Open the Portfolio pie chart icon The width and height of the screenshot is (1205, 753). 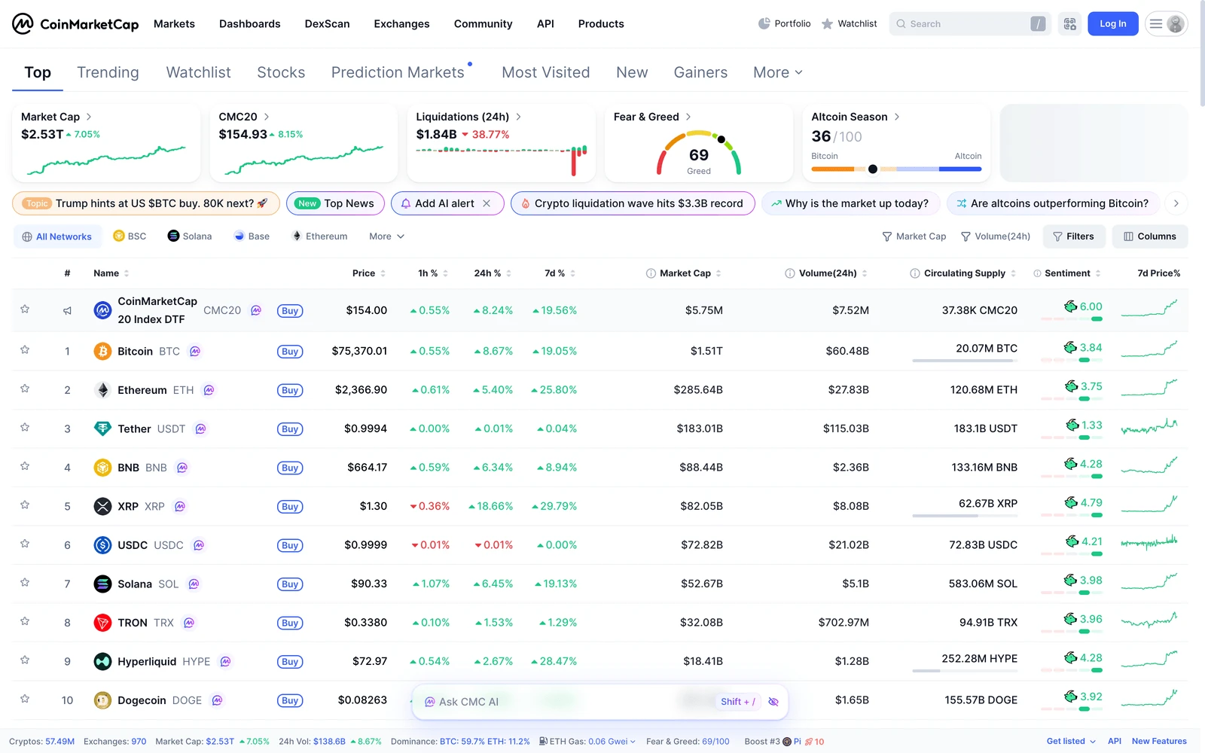point(764,23)
